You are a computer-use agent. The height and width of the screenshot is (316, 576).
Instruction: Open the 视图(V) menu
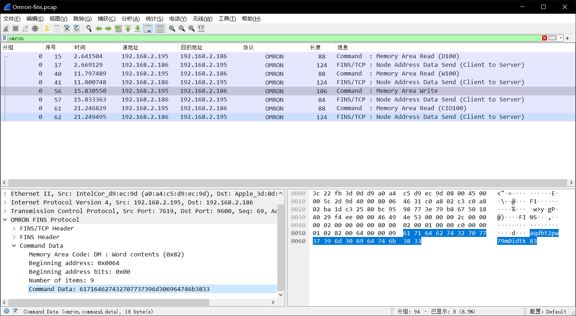[58, 19]
